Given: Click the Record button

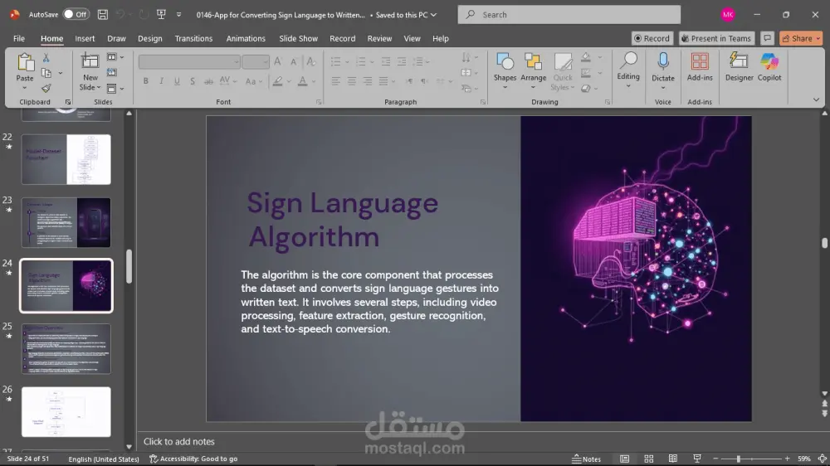Looking at the screenshot, I should (x=652, y=38).
